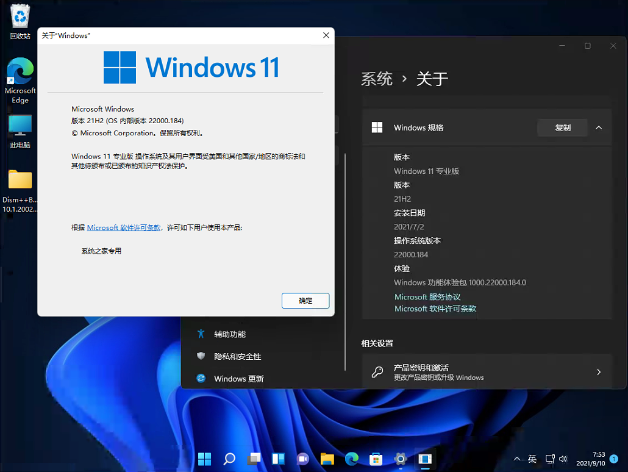628x472 pixels.
Task: Click the 辅助功能 accessibility icon
Action: (201, 334)
